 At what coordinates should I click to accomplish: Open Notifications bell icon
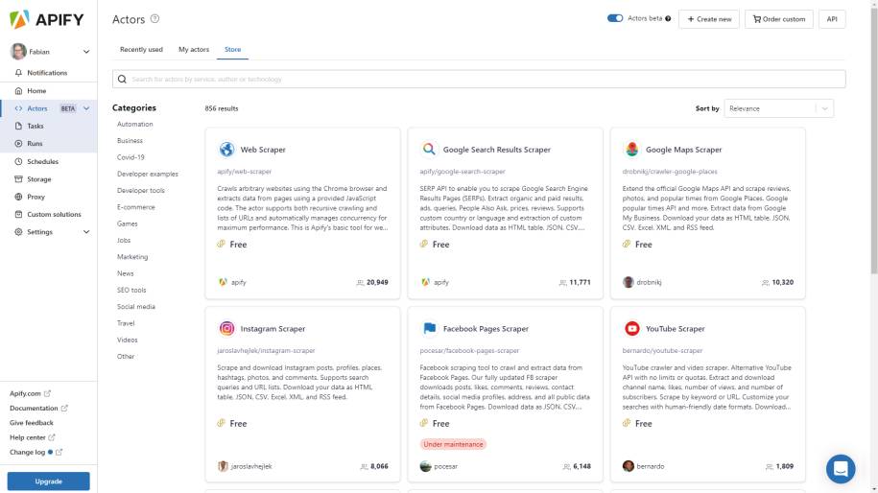tap(18, 73)
